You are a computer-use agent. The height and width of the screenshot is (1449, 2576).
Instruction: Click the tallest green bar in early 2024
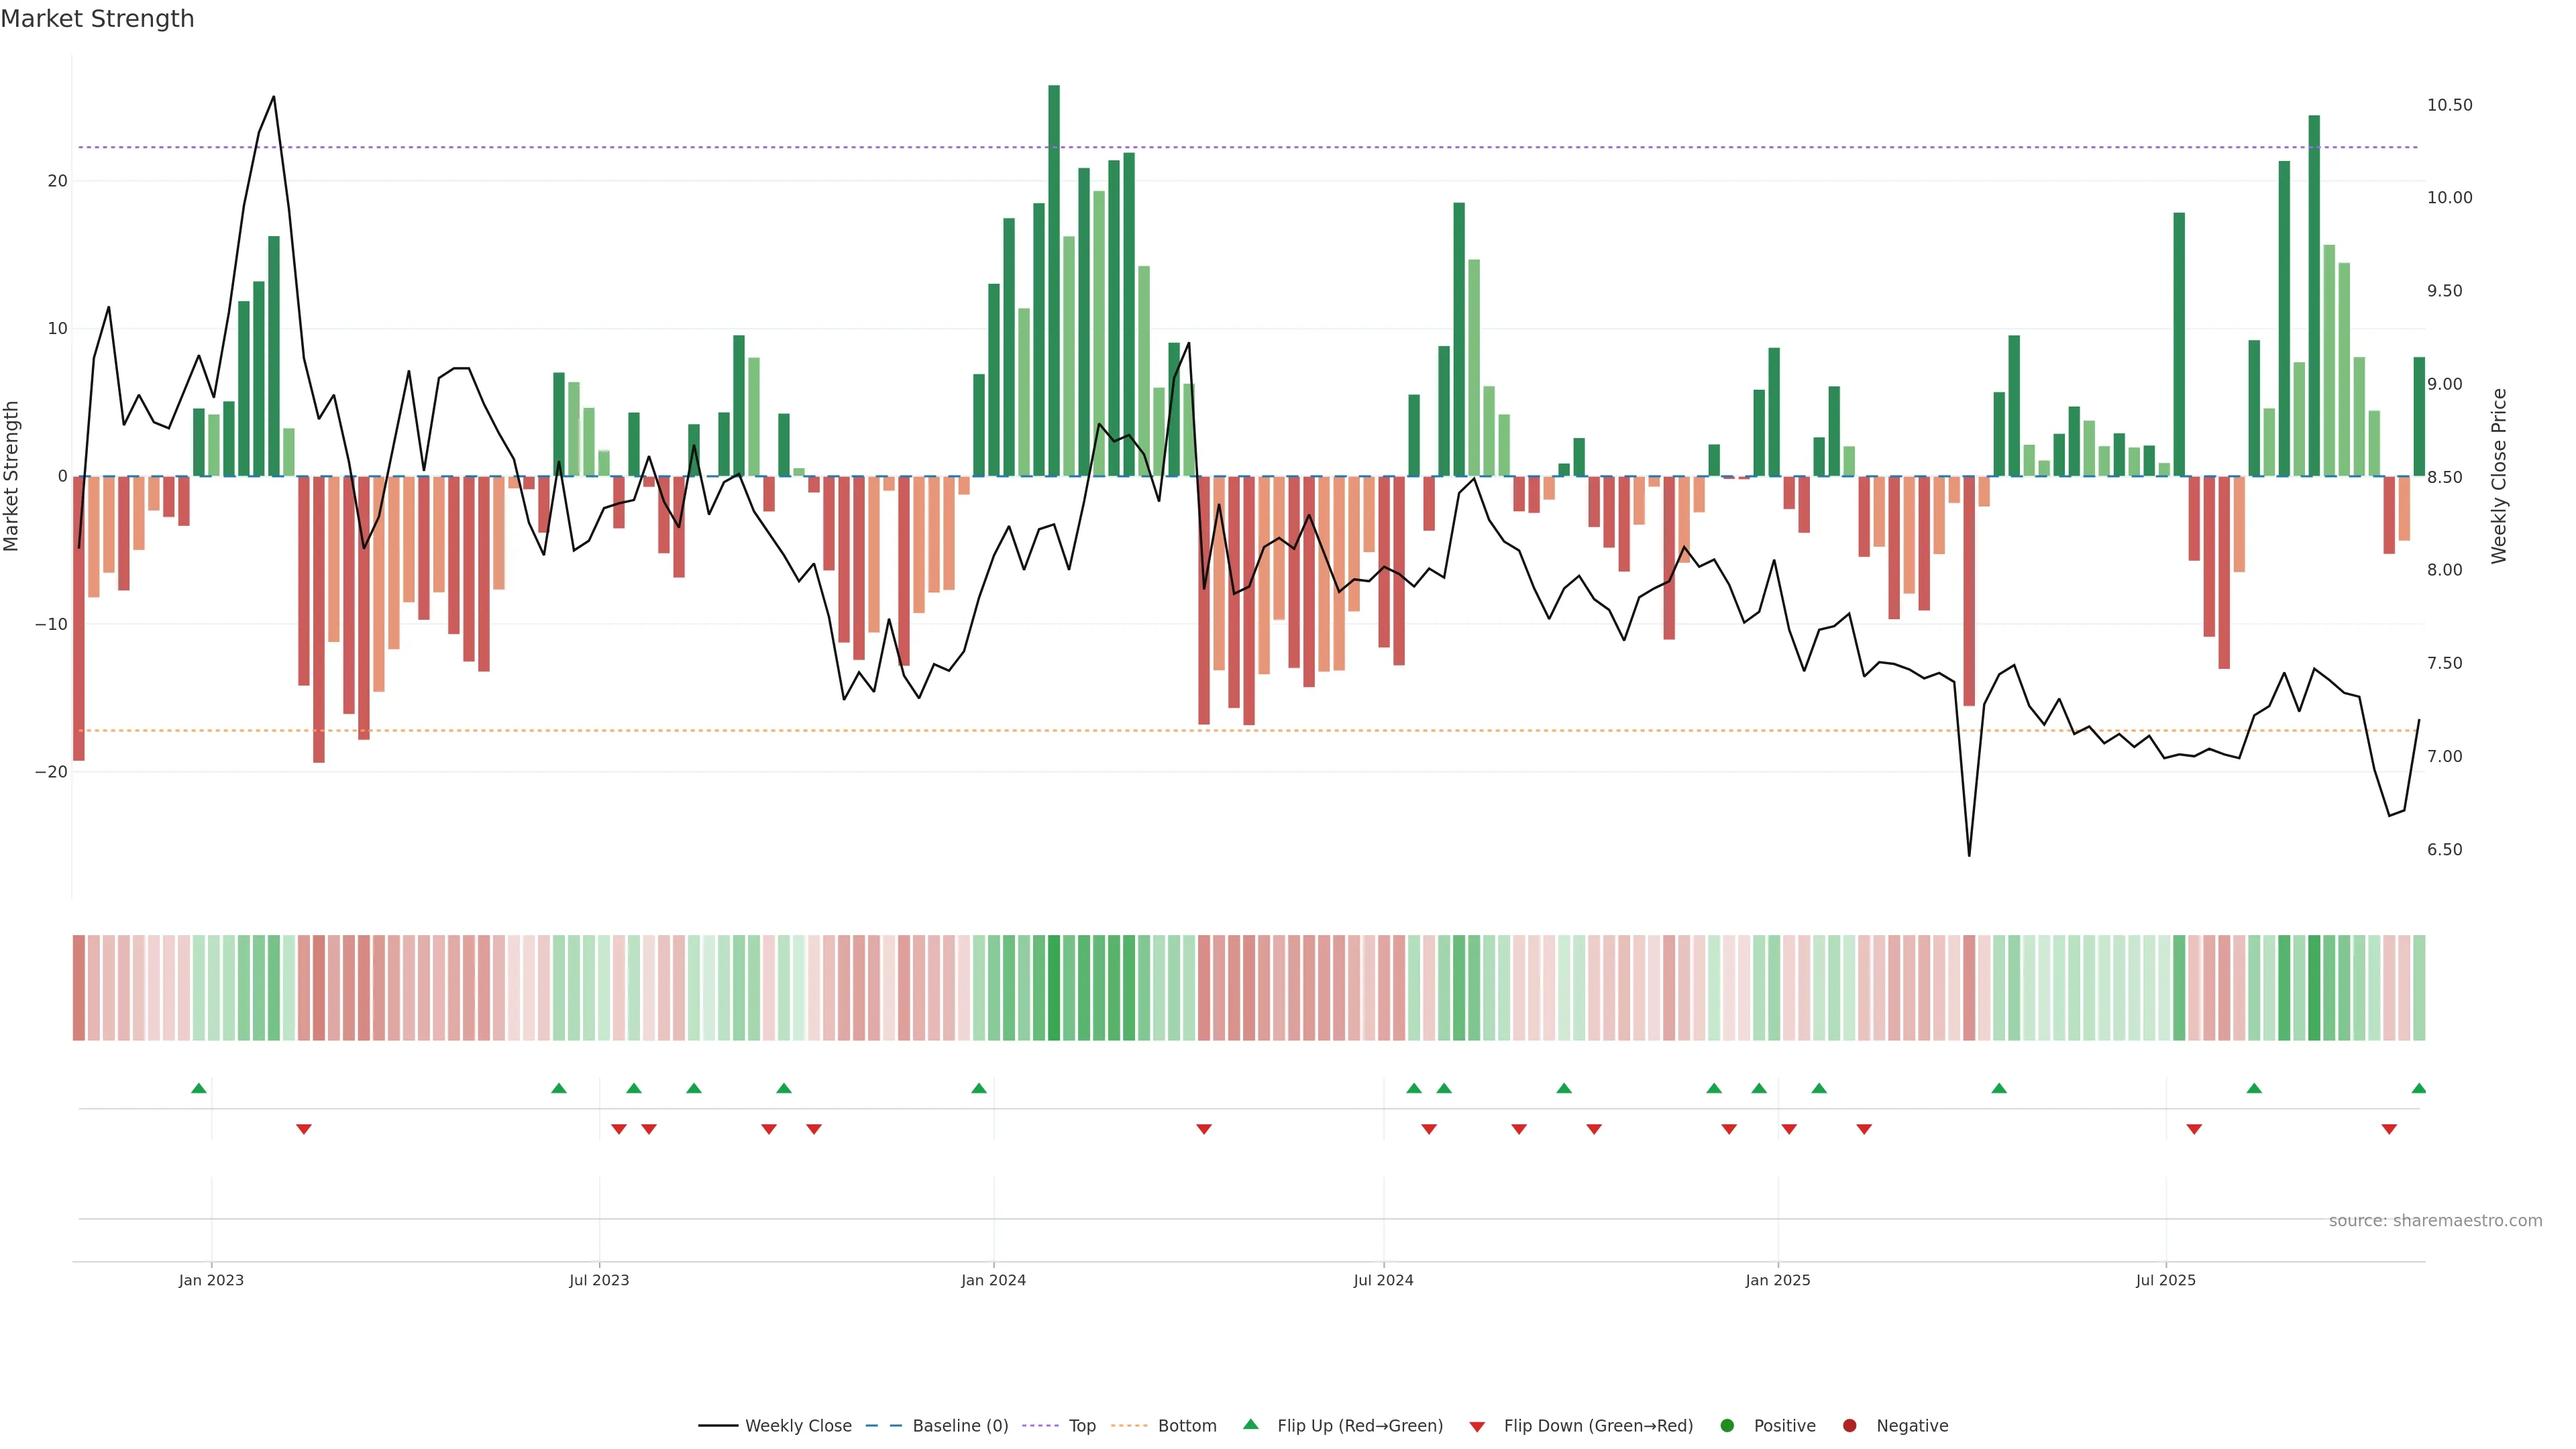click(1054, 280)
